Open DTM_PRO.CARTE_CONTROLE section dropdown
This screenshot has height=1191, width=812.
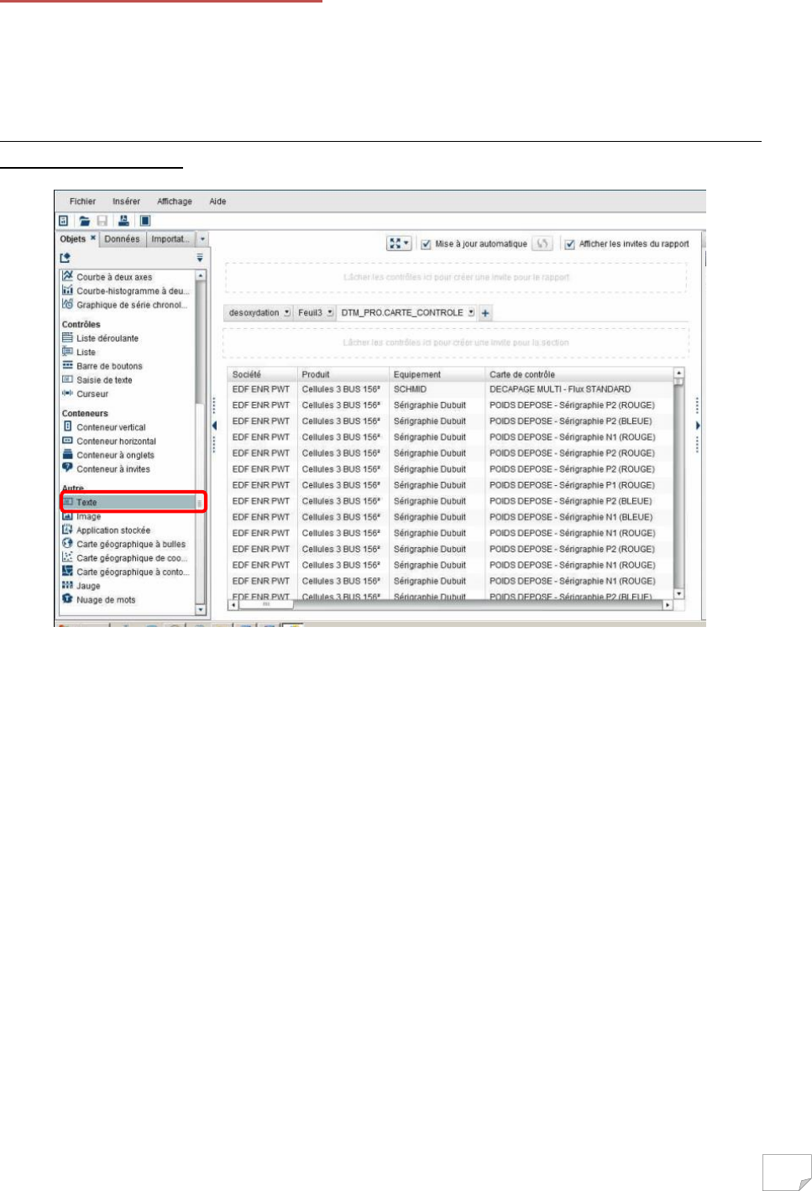coord(471,312)
